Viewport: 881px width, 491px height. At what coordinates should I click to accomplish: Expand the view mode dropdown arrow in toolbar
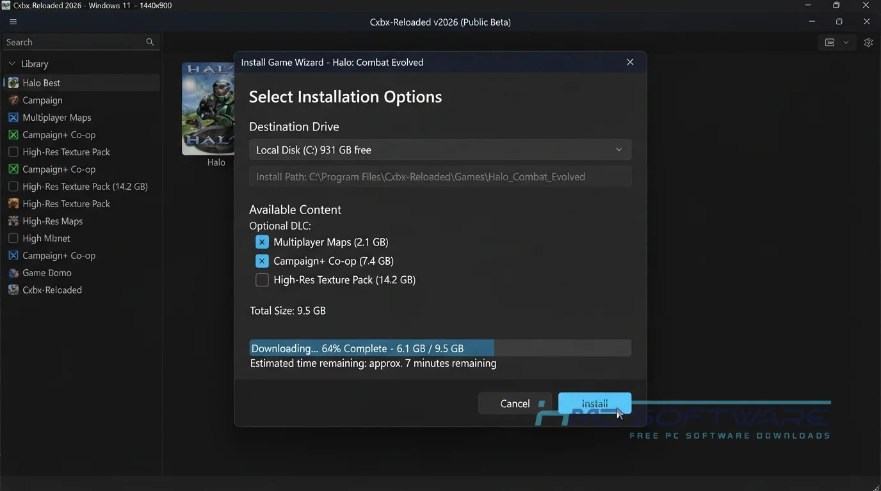(846, 43)
